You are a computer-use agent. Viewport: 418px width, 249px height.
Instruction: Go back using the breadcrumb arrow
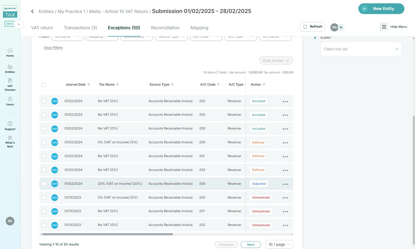[x=32, y=11]
